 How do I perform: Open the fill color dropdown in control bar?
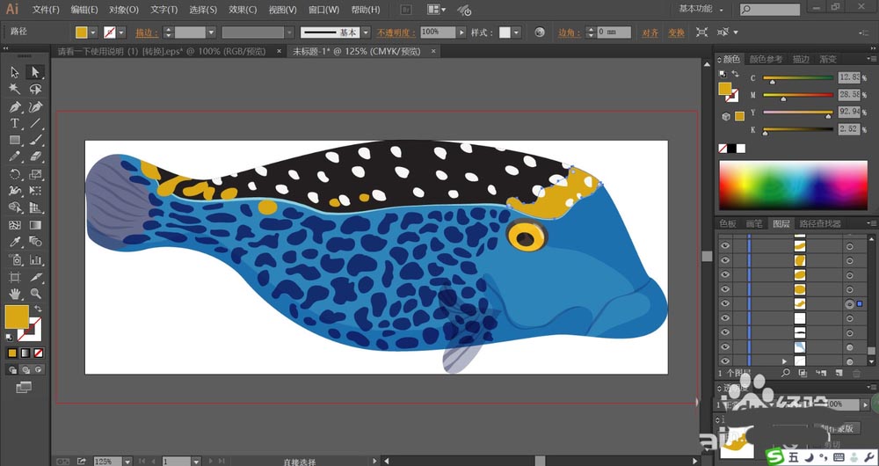(x=94, y=33)
